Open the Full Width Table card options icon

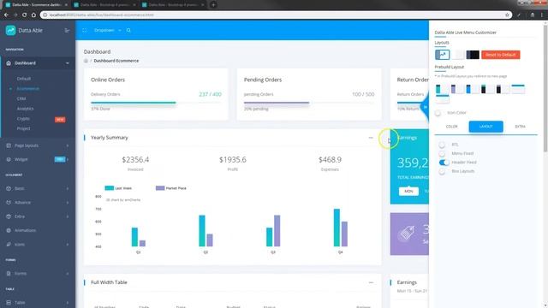click(x=371, y=282)
